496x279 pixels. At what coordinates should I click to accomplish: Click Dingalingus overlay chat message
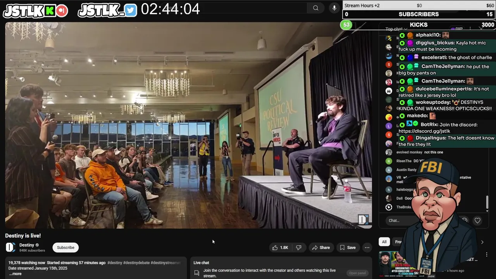pyautogui.click(x=446, y=141)
